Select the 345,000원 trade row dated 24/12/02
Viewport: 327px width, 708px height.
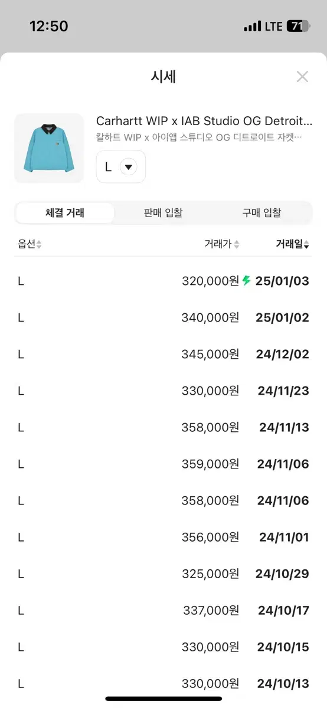(163, 354)
